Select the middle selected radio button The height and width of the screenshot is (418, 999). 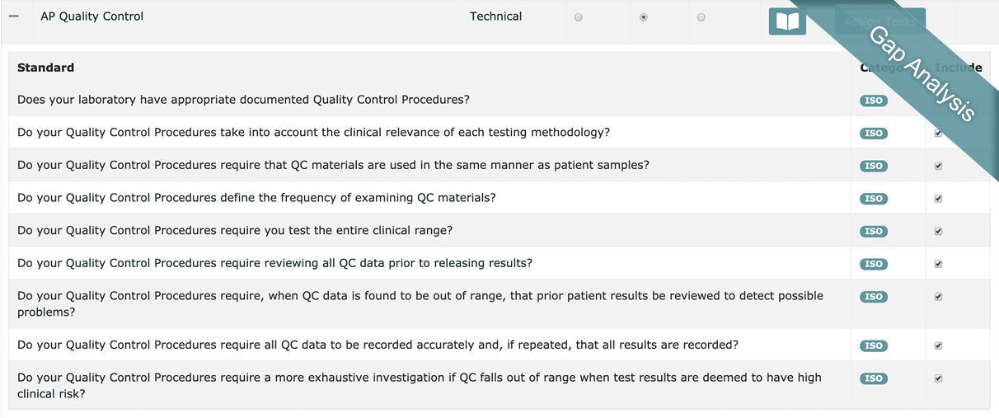click(x=644, y=17)
